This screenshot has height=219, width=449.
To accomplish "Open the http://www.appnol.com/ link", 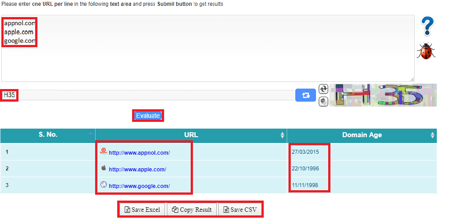I will tap(139, 153).
